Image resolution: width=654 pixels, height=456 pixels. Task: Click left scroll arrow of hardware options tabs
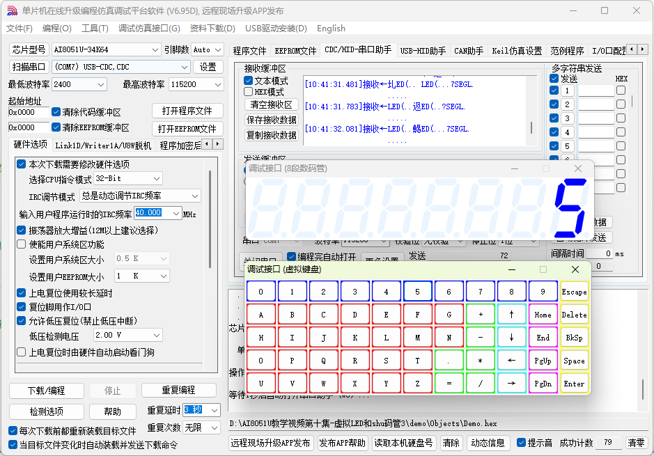point(208,144)
